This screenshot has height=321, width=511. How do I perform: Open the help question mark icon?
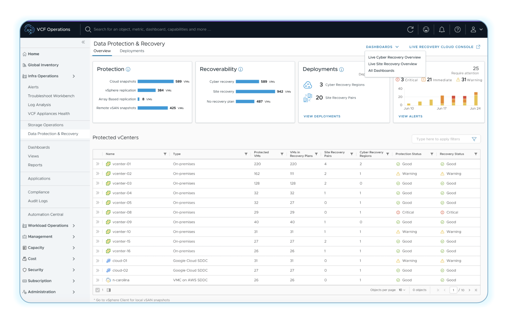[x=458, y=30]
